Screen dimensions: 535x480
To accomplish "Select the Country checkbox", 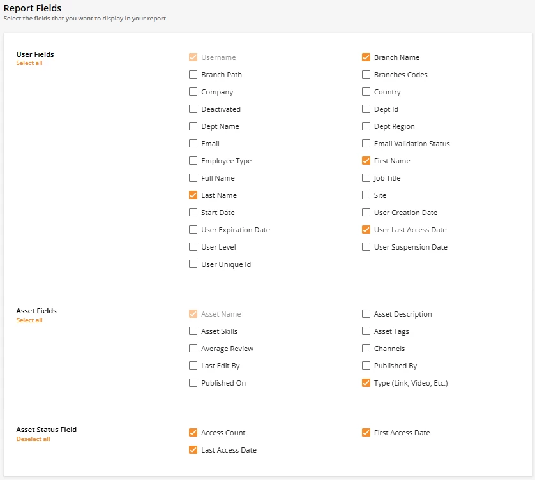I will (x=366, y=92).
